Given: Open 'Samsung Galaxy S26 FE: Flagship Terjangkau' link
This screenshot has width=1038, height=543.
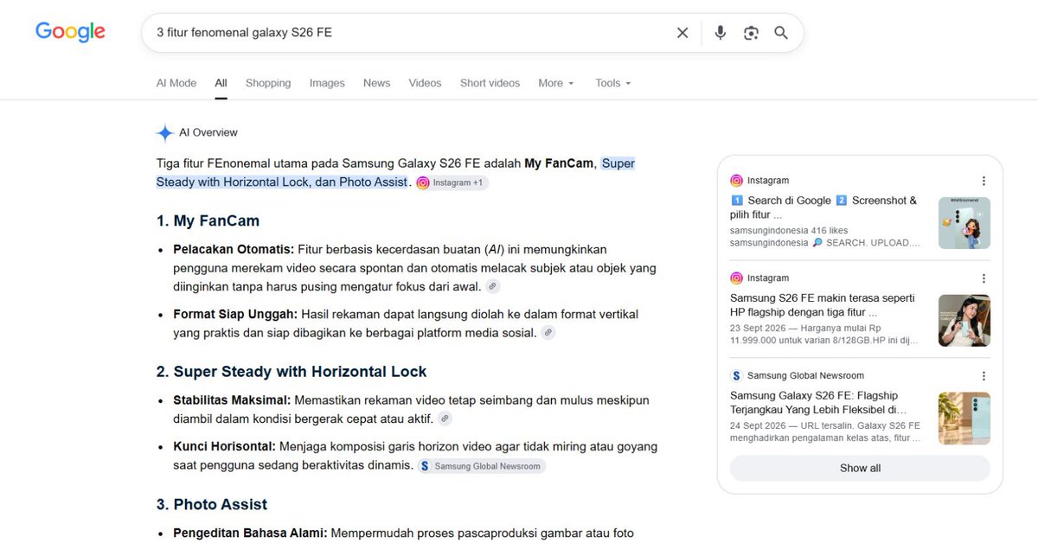Looking at the screenshot, I should click(x=817, y=403).
